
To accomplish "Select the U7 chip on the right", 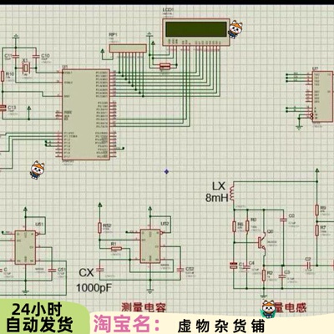I will tap(322, 96).
